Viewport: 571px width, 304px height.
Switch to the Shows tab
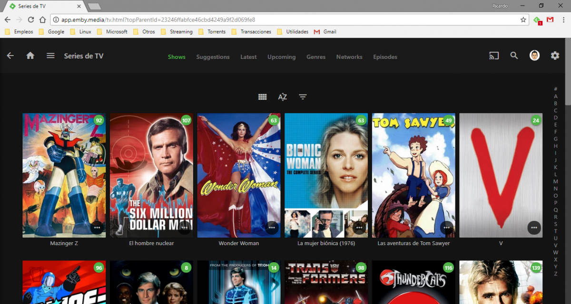click(177, 57)
